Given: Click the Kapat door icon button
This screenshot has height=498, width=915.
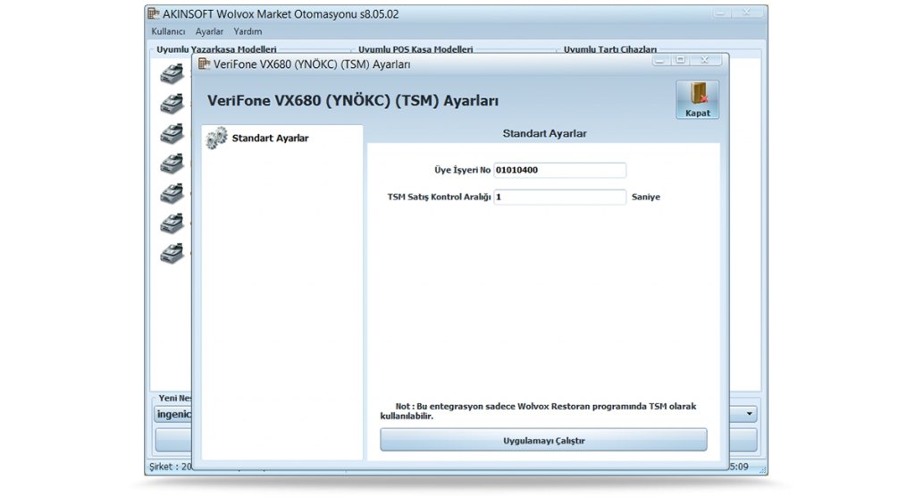Looking at the screenshot, I should click(x=697, y=100).
